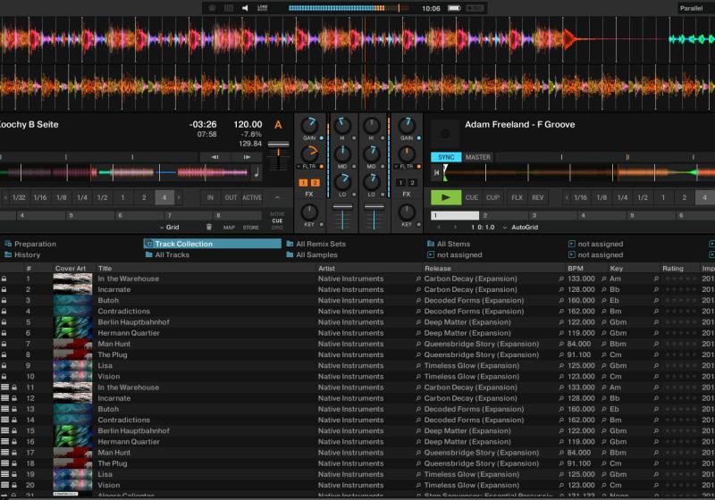Screen dimensions: 715x500
Task: Open the Grid cue type dropdown
Action: [169, 227]
